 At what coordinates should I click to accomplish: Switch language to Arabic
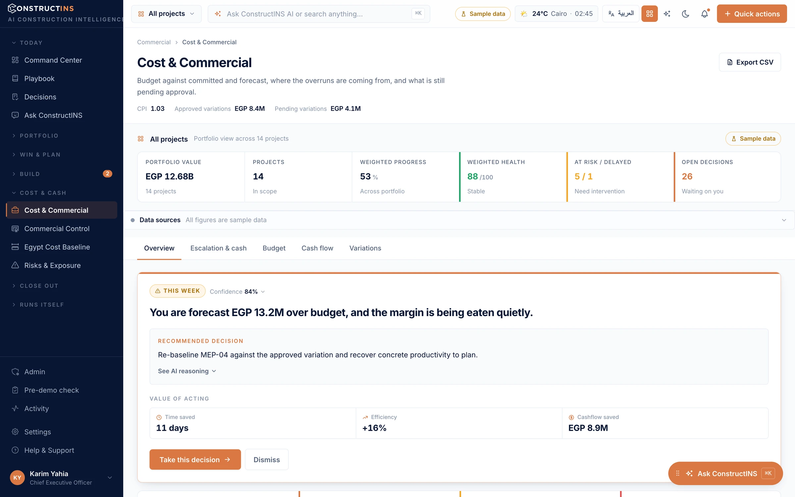pyautogui.click(x=620, y=14)
